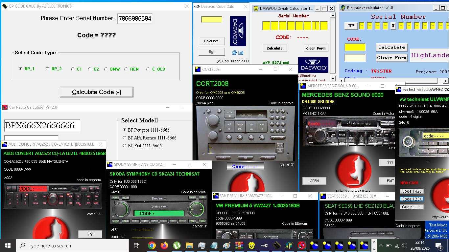
Task: Open the Paint palette icon in taskbar
Action: point(226,245)
